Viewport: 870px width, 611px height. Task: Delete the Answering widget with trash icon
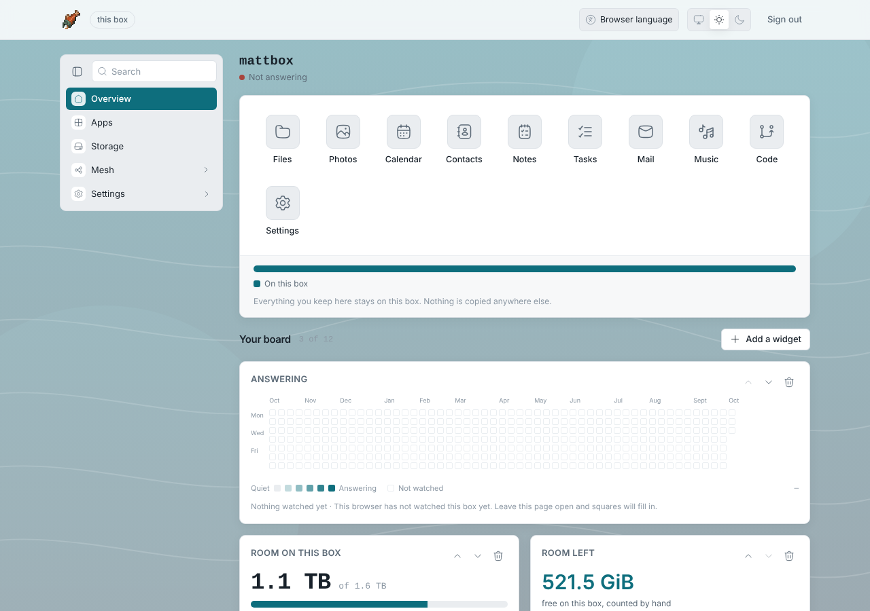click(x=789, y=382)
